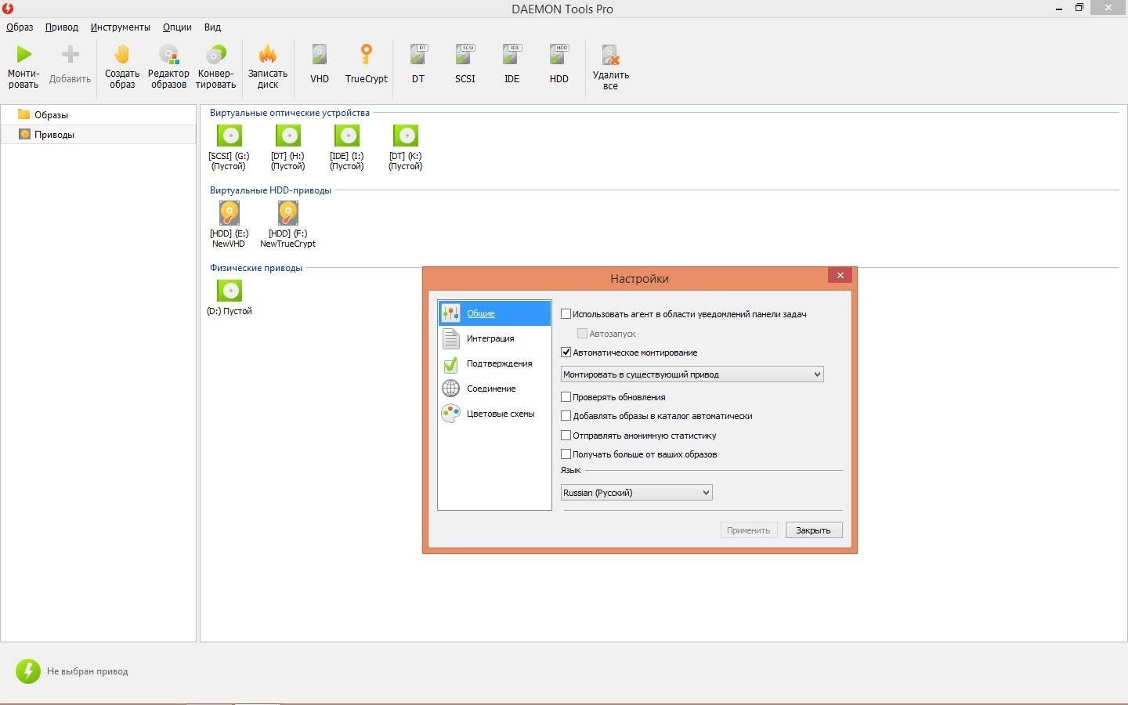Enable Добавлять образы в каталог автоматически
This screenshot has height=705, width=1128.
[566, 415]
